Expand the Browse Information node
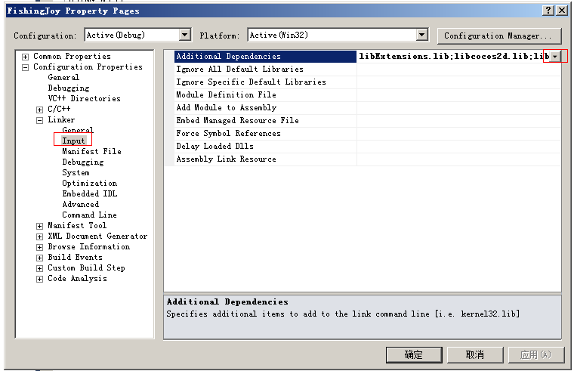This screenshot has height=371, width=574. pyautogui.click(x=39, y=247)
